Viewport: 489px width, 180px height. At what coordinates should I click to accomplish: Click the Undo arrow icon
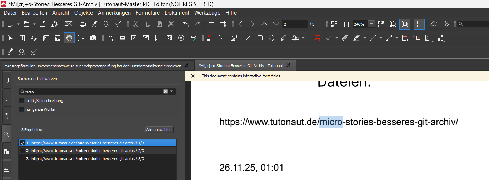pos(185,24)
